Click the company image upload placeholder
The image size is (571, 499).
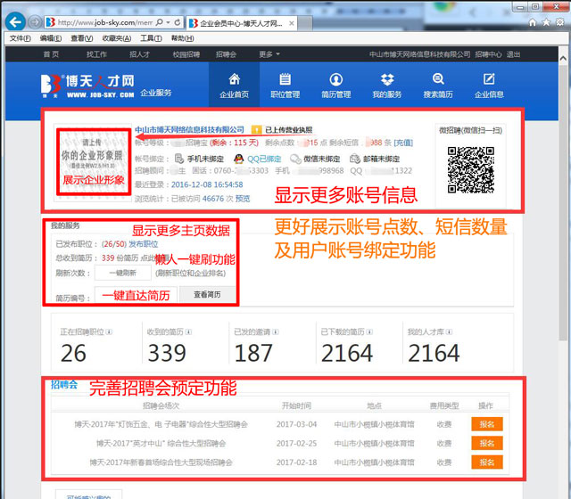click(x=93, y=162)
